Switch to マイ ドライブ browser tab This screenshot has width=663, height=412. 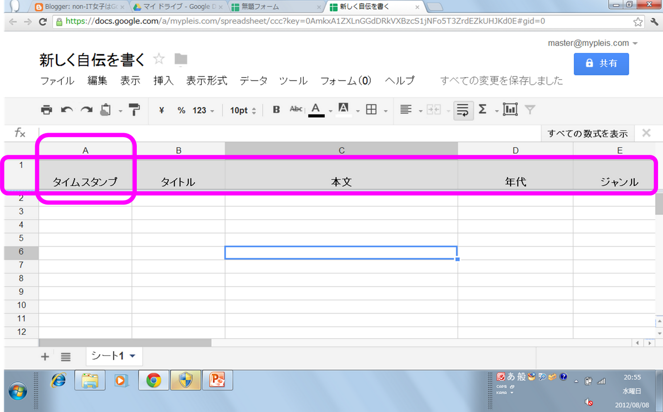[x=178, y=7]
